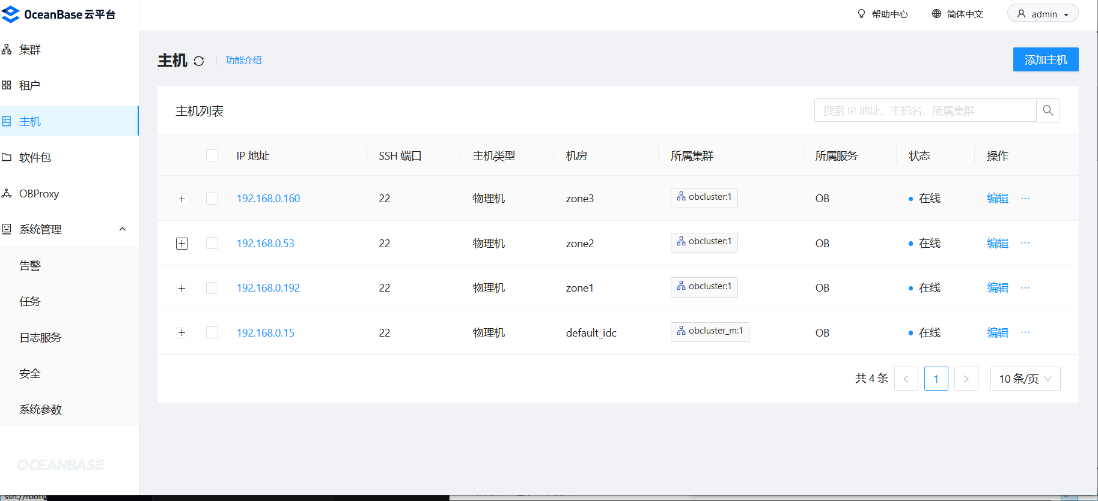Open more actions for host 192.168.0.160
This screenshot has width=1098, height=501.
tap(1025, 199)
